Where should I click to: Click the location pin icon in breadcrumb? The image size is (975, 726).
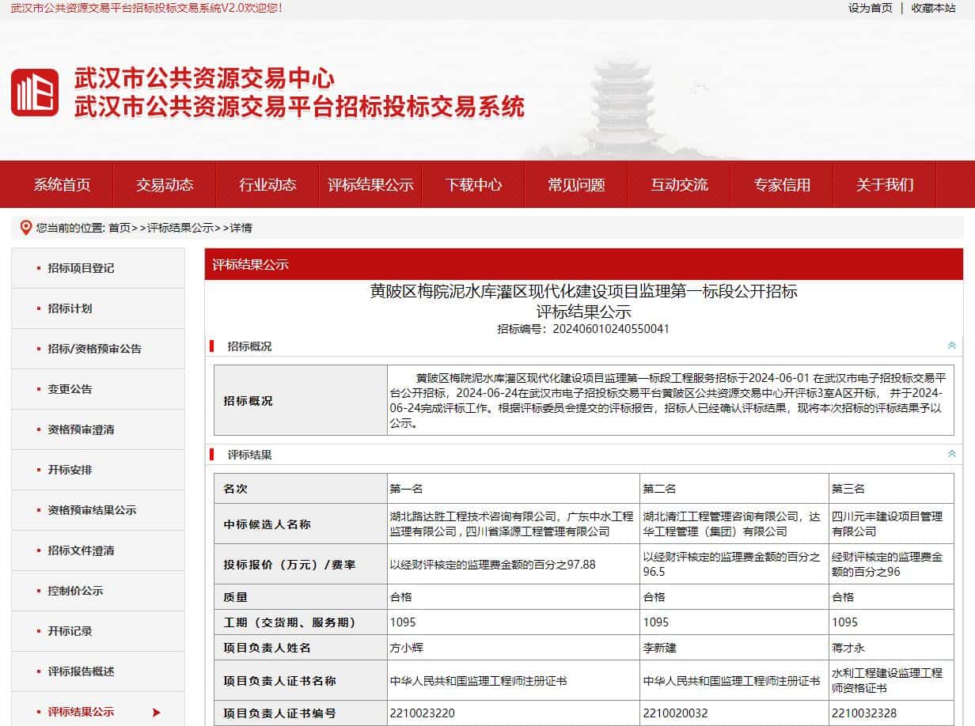[25, 228]
